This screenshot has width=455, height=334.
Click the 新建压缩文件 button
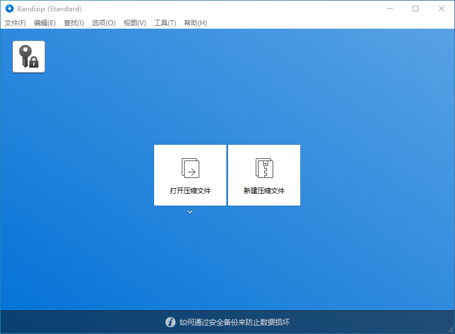(264, 175)
